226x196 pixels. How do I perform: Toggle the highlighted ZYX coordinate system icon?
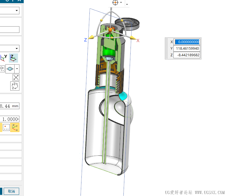tap(15, 127)
